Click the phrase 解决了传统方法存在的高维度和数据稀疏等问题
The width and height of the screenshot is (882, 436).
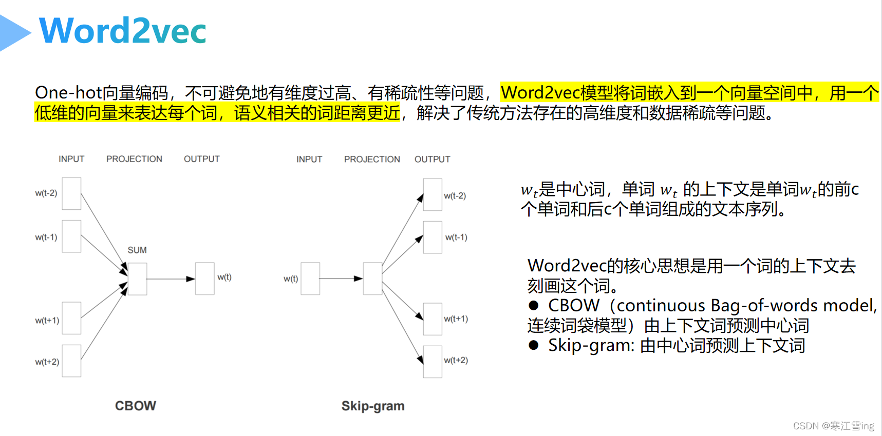click(x=591, y=113)
